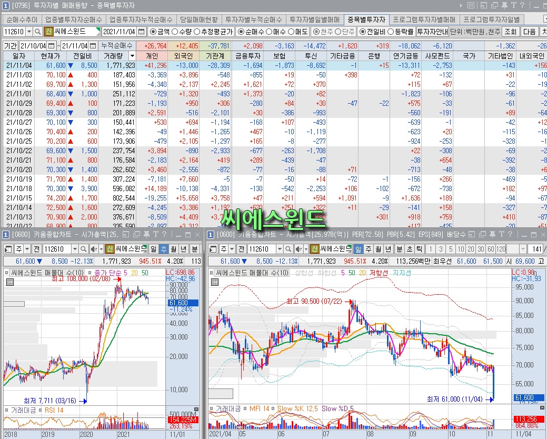Click the T font icon in investor window title
The width and height of the screenshot is (547, 439).
(x=513, y=5)
